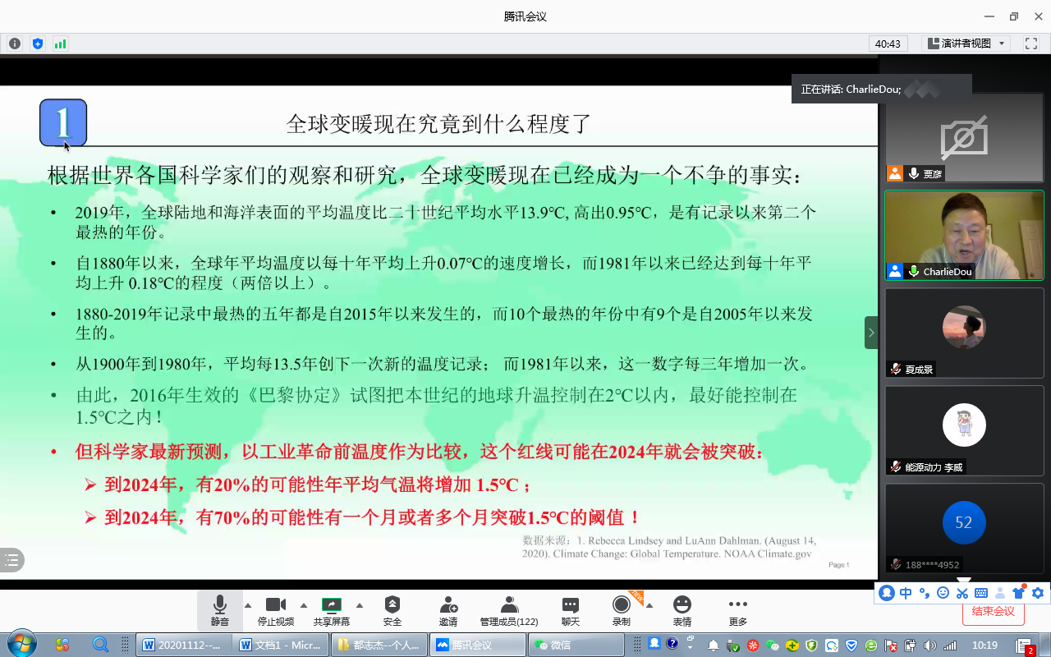Open the meeting info icon

pos(14,44)
